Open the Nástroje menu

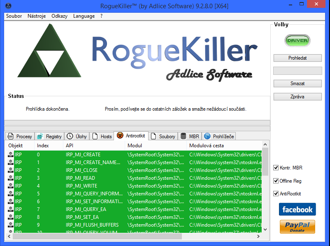37,16
